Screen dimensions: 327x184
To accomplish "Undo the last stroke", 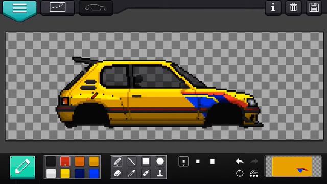I will click(x=240, y=161).
